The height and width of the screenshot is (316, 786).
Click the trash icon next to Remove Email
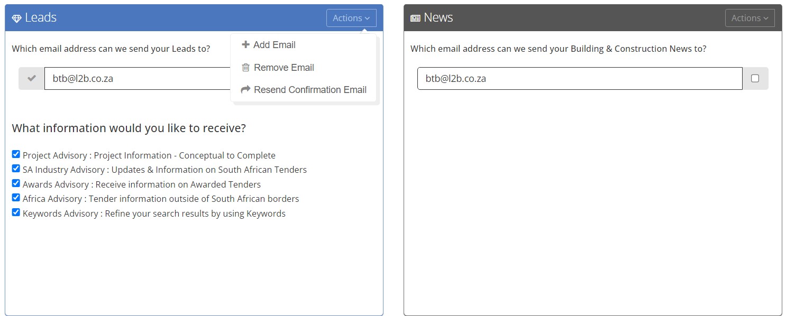click(x=245, y=68)
